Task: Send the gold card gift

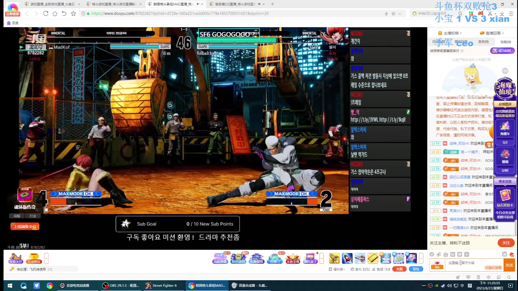Action: 373,258
